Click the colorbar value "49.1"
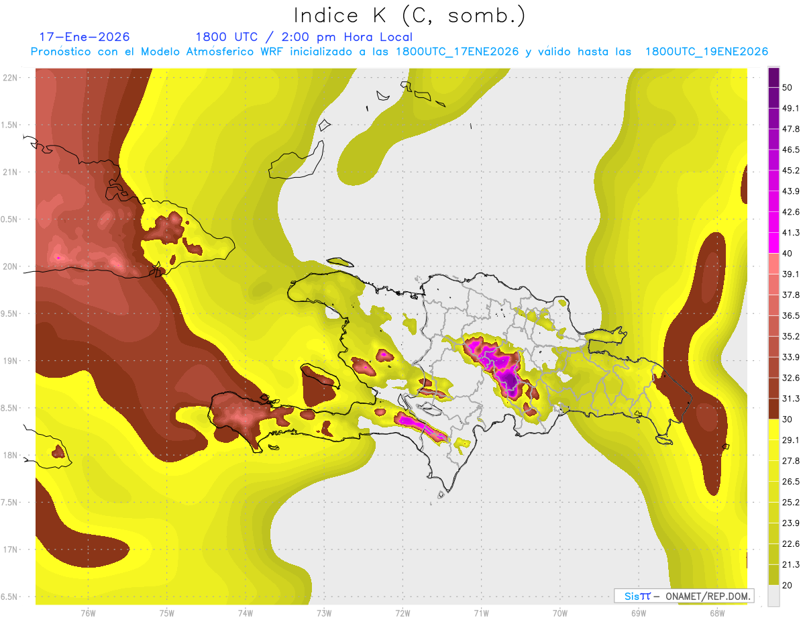 [791, 109]
